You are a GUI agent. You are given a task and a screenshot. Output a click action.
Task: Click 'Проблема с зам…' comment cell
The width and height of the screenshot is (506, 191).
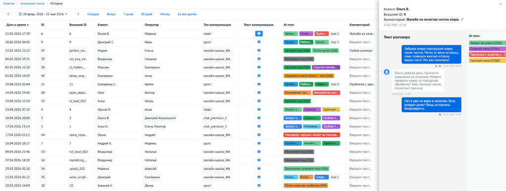coord(363,84)
